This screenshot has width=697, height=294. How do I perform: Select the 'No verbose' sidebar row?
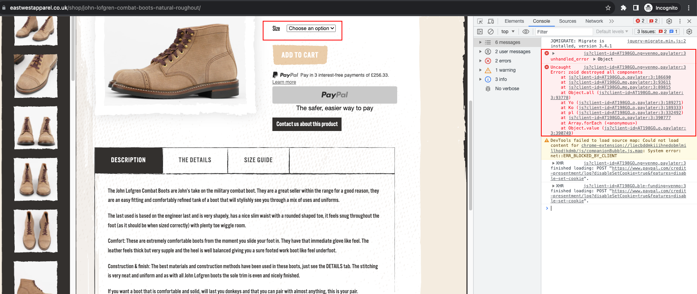(x=507, y=89)
